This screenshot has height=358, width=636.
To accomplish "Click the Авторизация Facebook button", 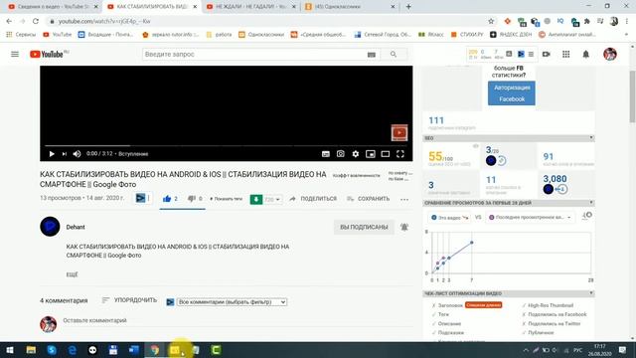I will (512, 93).
